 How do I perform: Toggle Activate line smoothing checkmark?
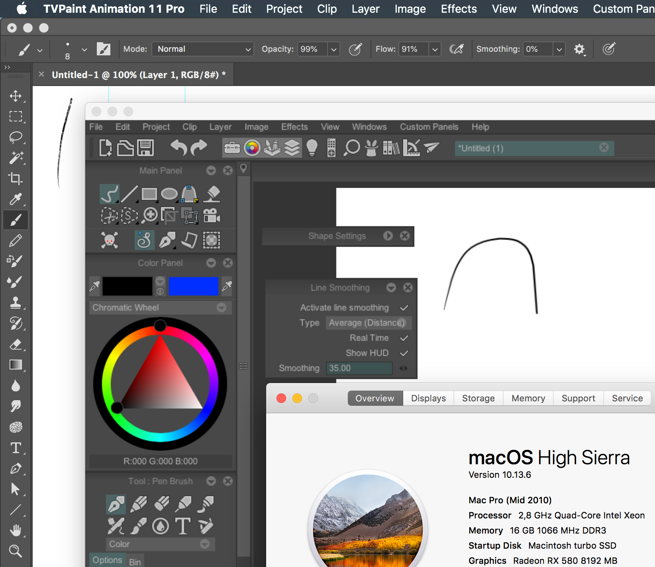point(404,308)
